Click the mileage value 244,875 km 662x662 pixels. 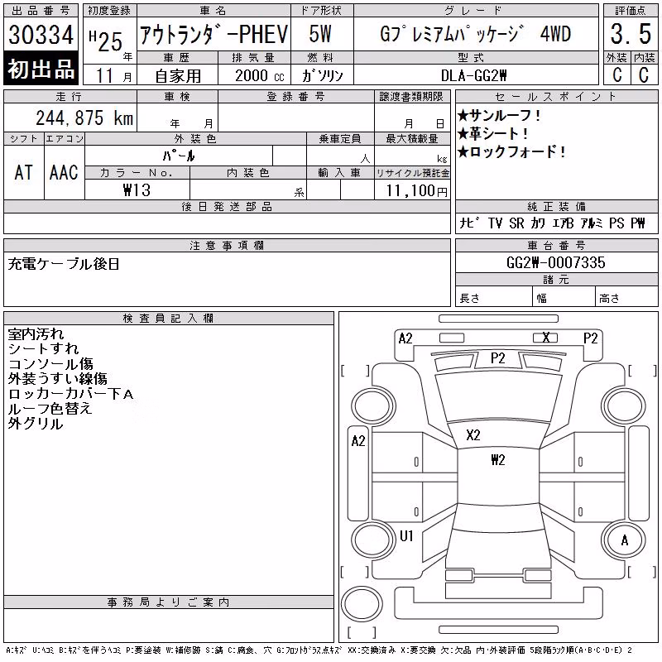84,118
